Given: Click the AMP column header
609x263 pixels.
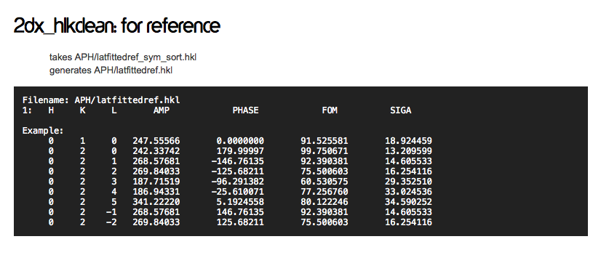Looking at the screenshot, I should (x=162, y=110).
